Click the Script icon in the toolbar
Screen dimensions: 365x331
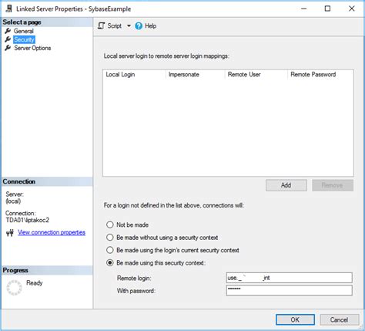(x=102, y=25)
